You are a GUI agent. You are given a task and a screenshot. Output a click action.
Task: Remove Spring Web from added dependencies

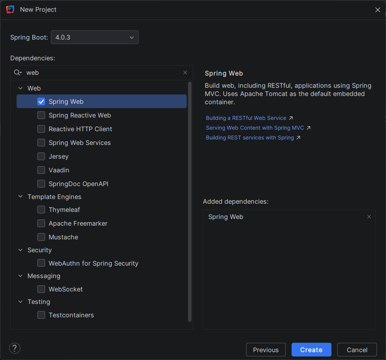[x=369, y=217]
